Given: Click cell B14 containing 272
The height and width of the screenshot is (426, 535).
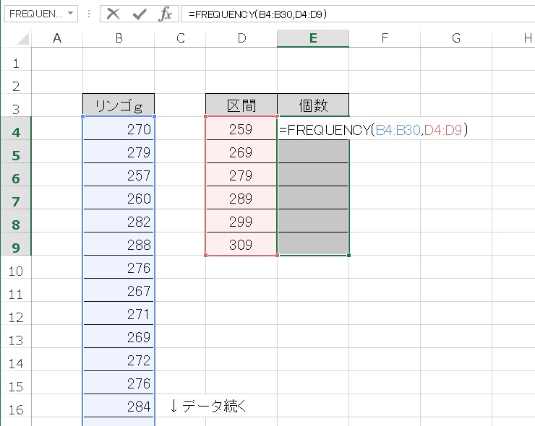Looking at the screenshot, I should click(119, 360).
